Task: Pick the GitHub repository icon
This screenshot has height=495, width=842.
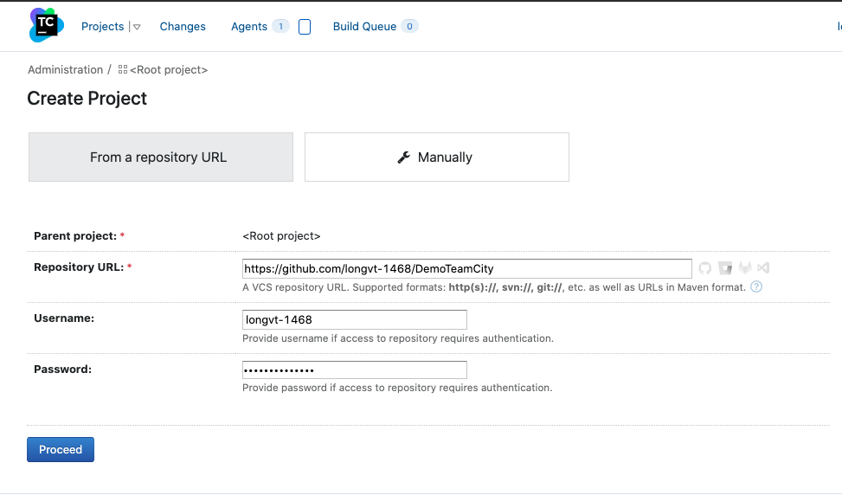Action: coord(705,268)
